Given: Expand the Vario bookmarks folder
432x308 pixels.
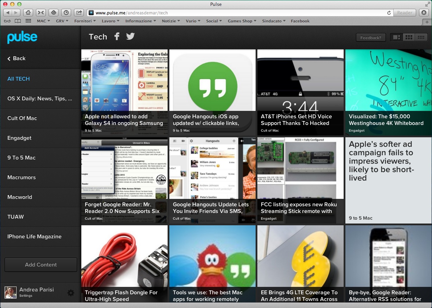Looking at the screenshot, I should 193,21.
